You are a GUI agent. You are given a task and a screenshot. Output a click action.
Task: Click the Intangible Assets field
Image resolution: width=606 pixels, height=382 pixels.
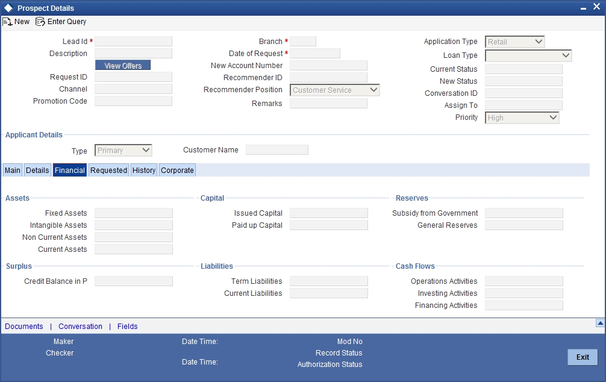point(134,225)
